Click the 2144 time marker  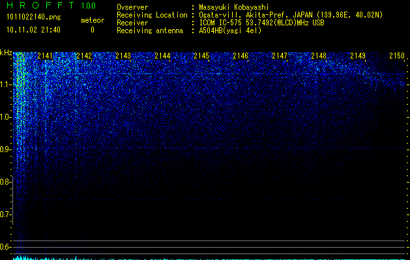[162, 56]
